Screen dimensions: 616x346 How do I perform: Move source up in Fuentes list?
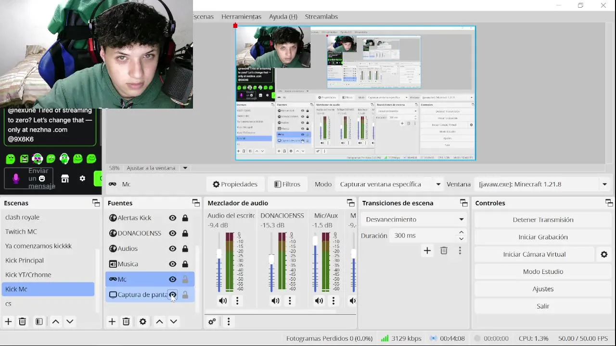(160, 321)
